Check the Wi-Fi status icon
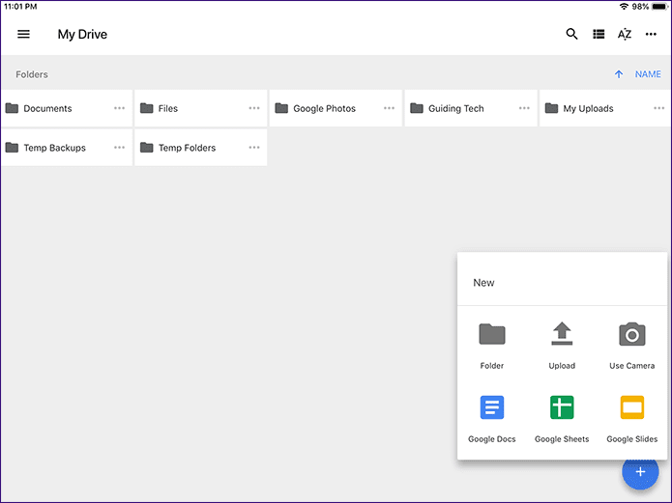Image resolution: width=672 pixels, height=503 pixels. pyautogui.click(x=624, y=7)
